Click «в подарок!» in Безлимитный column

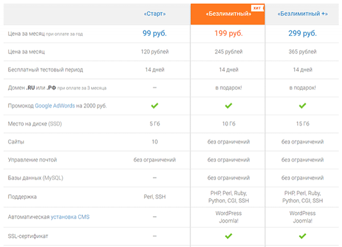click(229, 88)
